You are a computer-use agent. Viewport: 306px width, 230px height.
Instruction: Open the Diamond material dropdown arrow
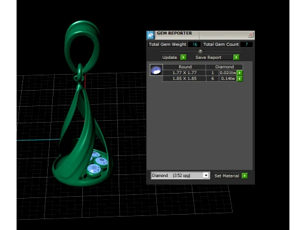(206, 176)
